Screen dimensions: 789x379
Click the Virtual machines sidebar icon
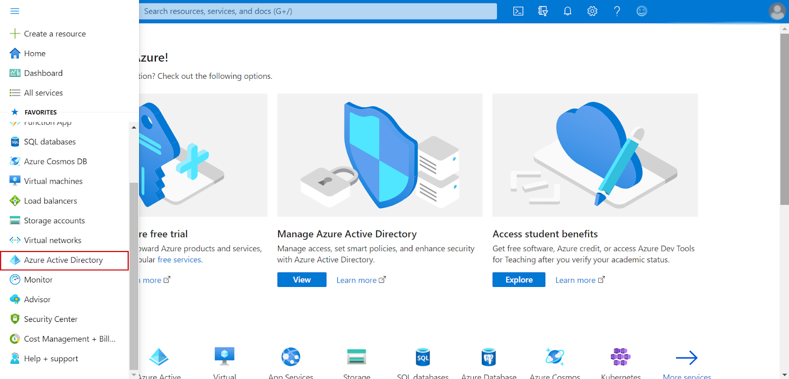[15, 181]
